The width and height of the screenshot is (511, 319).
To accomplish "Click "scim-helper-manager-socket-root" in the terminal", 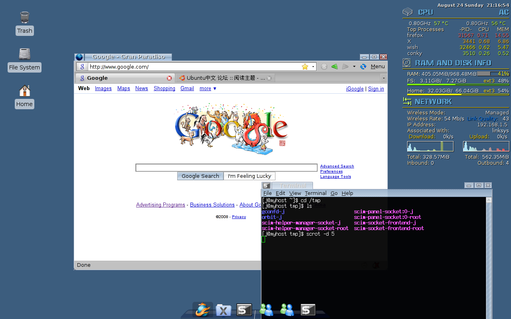I will click(305, 228).
